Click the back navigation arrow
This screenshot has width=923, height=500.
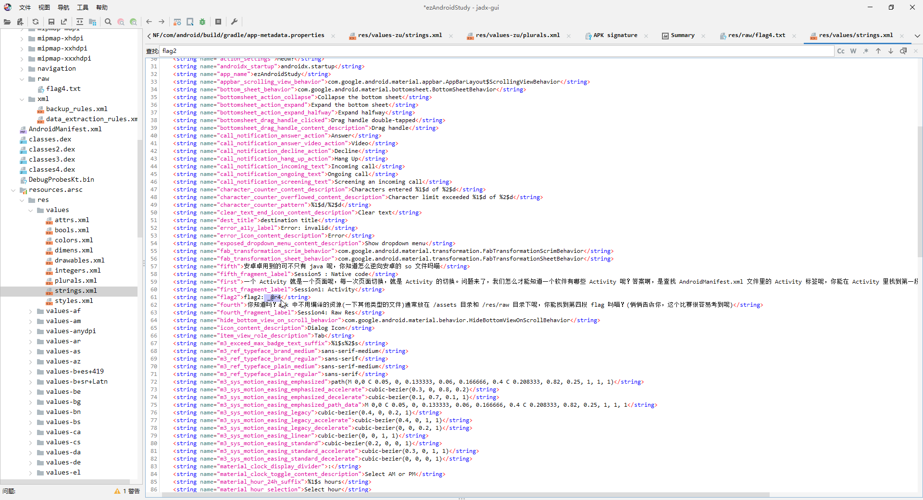(x=149, y=22)
